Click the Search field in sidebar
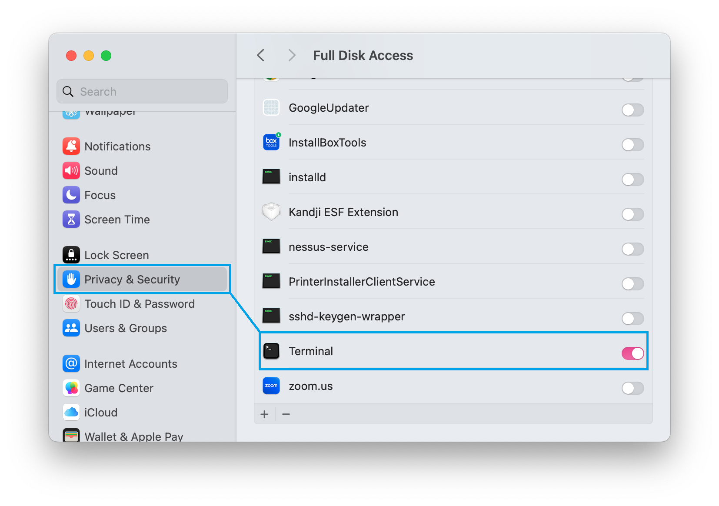This screenshot has height=506, width=719. (x=148, y=92)
